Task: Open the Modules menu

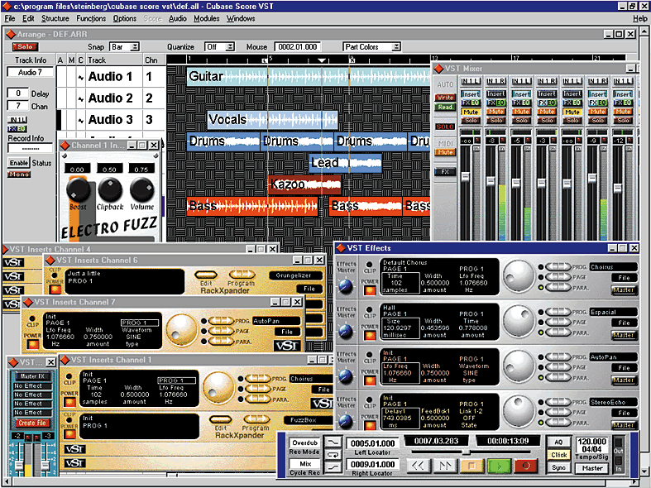Action: click(x=206, y=19)
